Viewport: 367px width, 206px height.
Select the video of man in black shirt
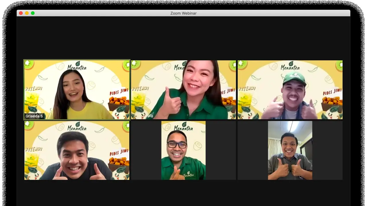(77, 150)
